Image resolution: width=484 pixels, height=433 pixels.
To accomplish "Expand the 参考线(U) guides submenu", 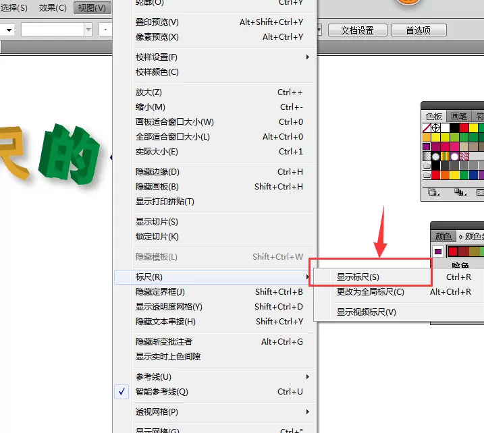I will pyautogui.click(x=215, y=377).
